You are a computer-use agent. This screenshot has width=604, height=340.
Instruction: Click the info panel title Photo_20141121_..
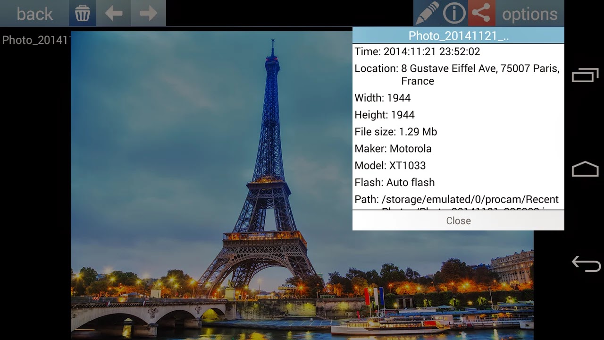(458, 35)
